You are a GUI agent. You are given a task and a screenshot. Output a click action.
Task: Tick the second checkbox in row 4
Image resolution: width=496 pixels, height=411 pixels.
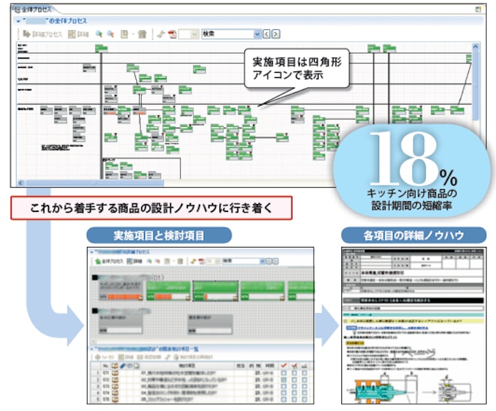(294, 393)
